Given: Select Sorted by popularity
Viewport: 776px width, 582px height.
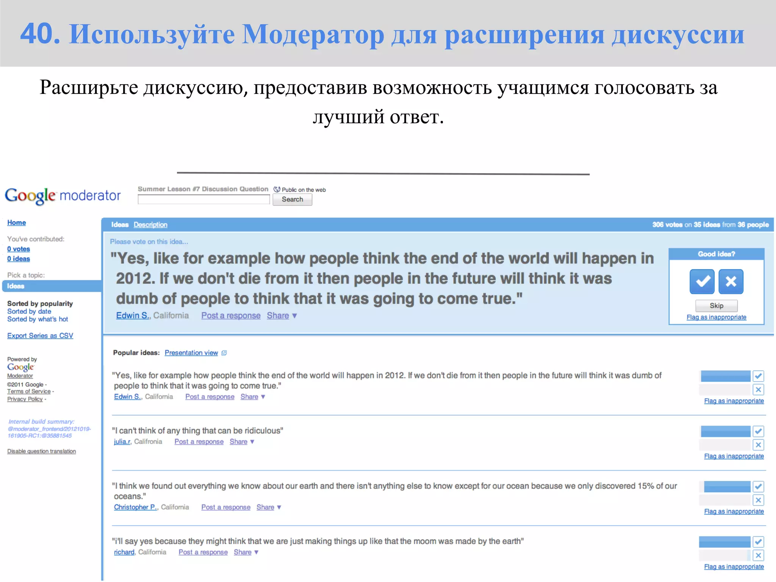Looking at the screenshot, I should tap(40, 304).
